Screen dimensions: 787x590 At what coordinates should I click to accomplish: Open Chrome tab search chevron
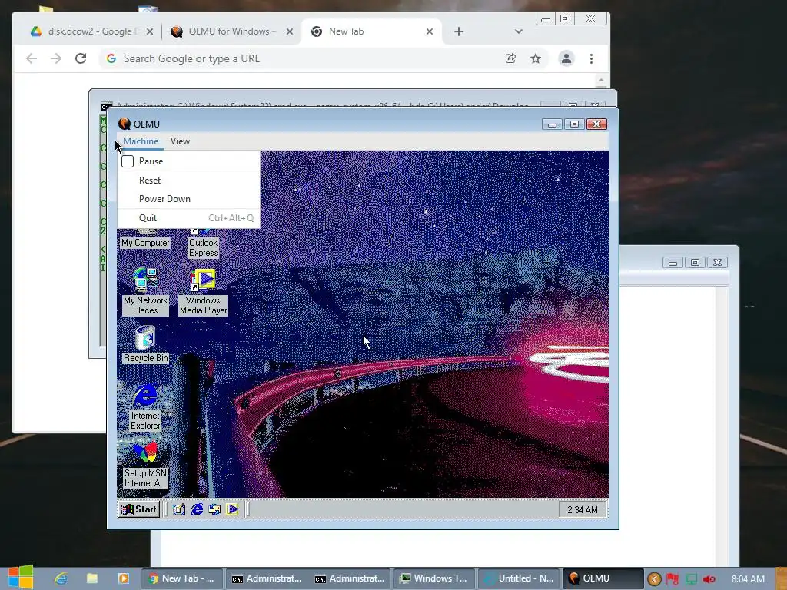(519, 31)
